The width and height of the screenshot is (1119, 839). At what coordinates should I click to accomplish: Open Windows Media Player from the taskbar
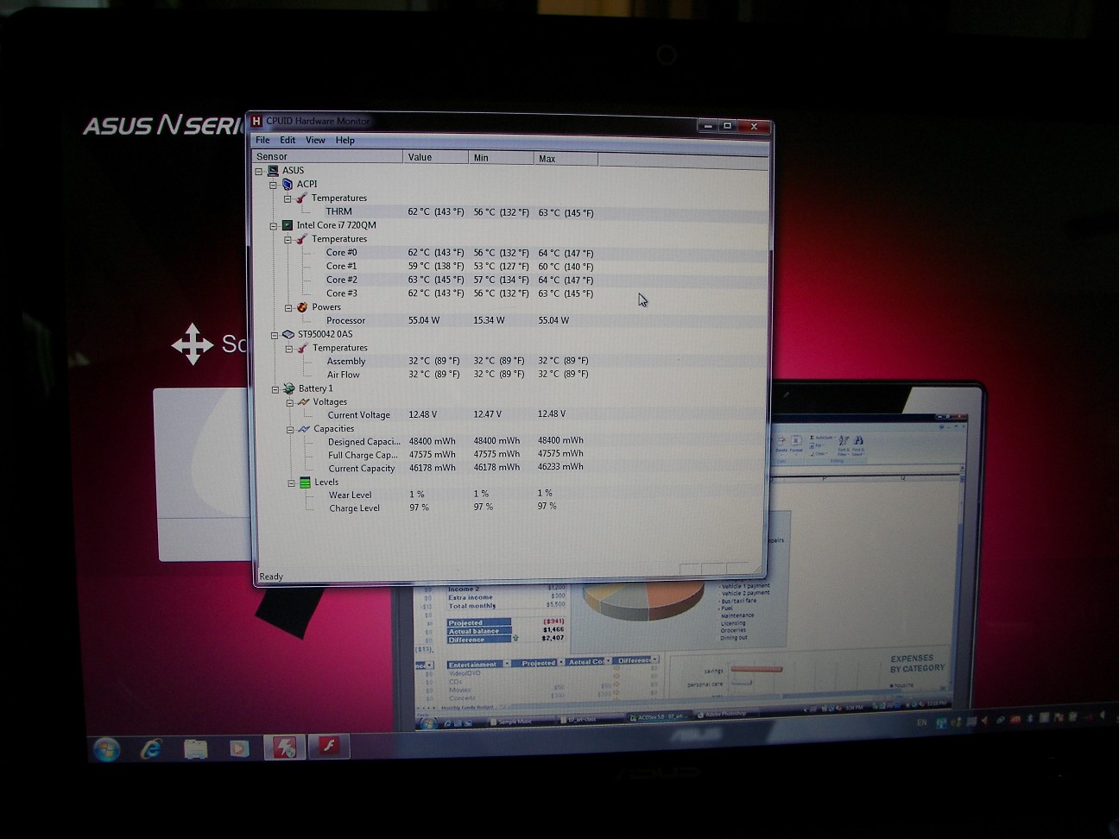(239, 748)
